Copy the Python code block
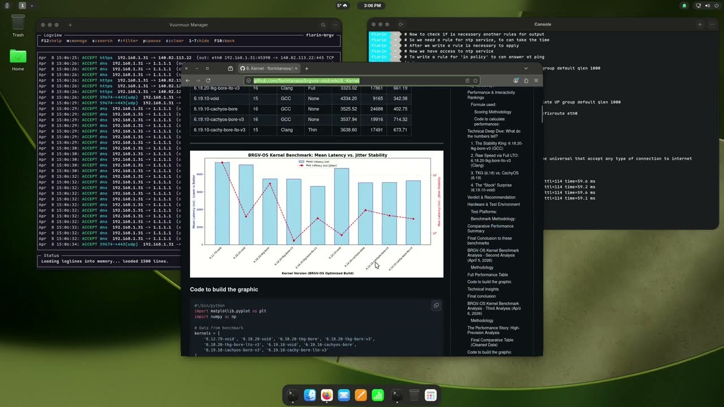Screen dimensions: 724x407 (x=436, y=305)
